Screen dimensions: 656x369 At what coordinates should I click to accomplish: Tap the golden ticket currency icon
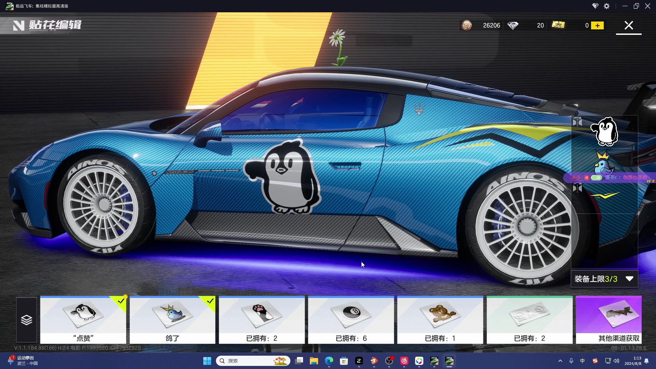point(558,25)
